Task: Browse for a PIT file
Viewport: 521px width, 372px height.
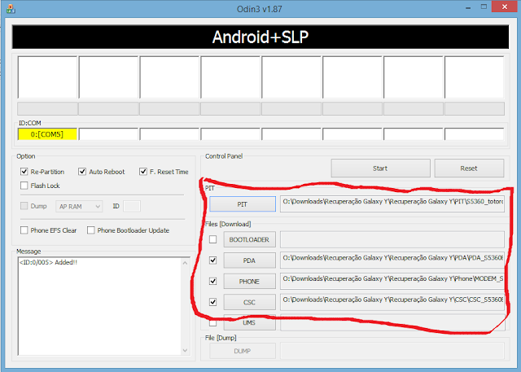Action: click(243, 204)
